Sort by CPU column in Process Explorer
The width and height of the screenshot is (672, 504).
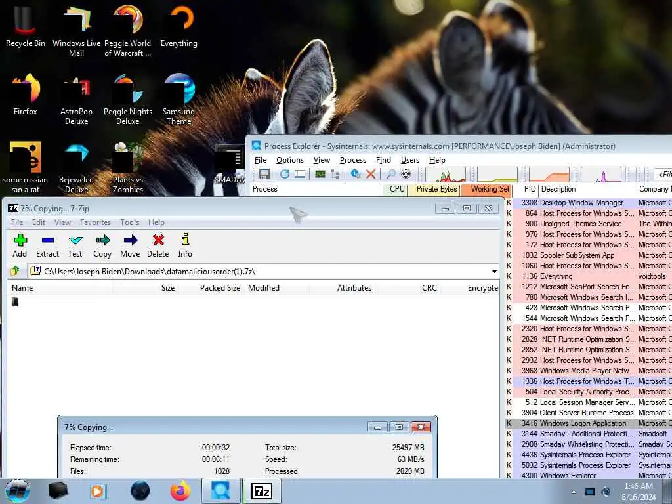394,189
